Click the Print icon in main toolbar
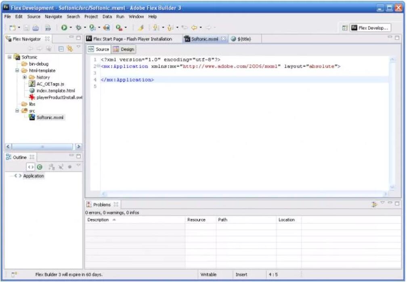Screen dimensions: 407x282 (x=36, y=28)
